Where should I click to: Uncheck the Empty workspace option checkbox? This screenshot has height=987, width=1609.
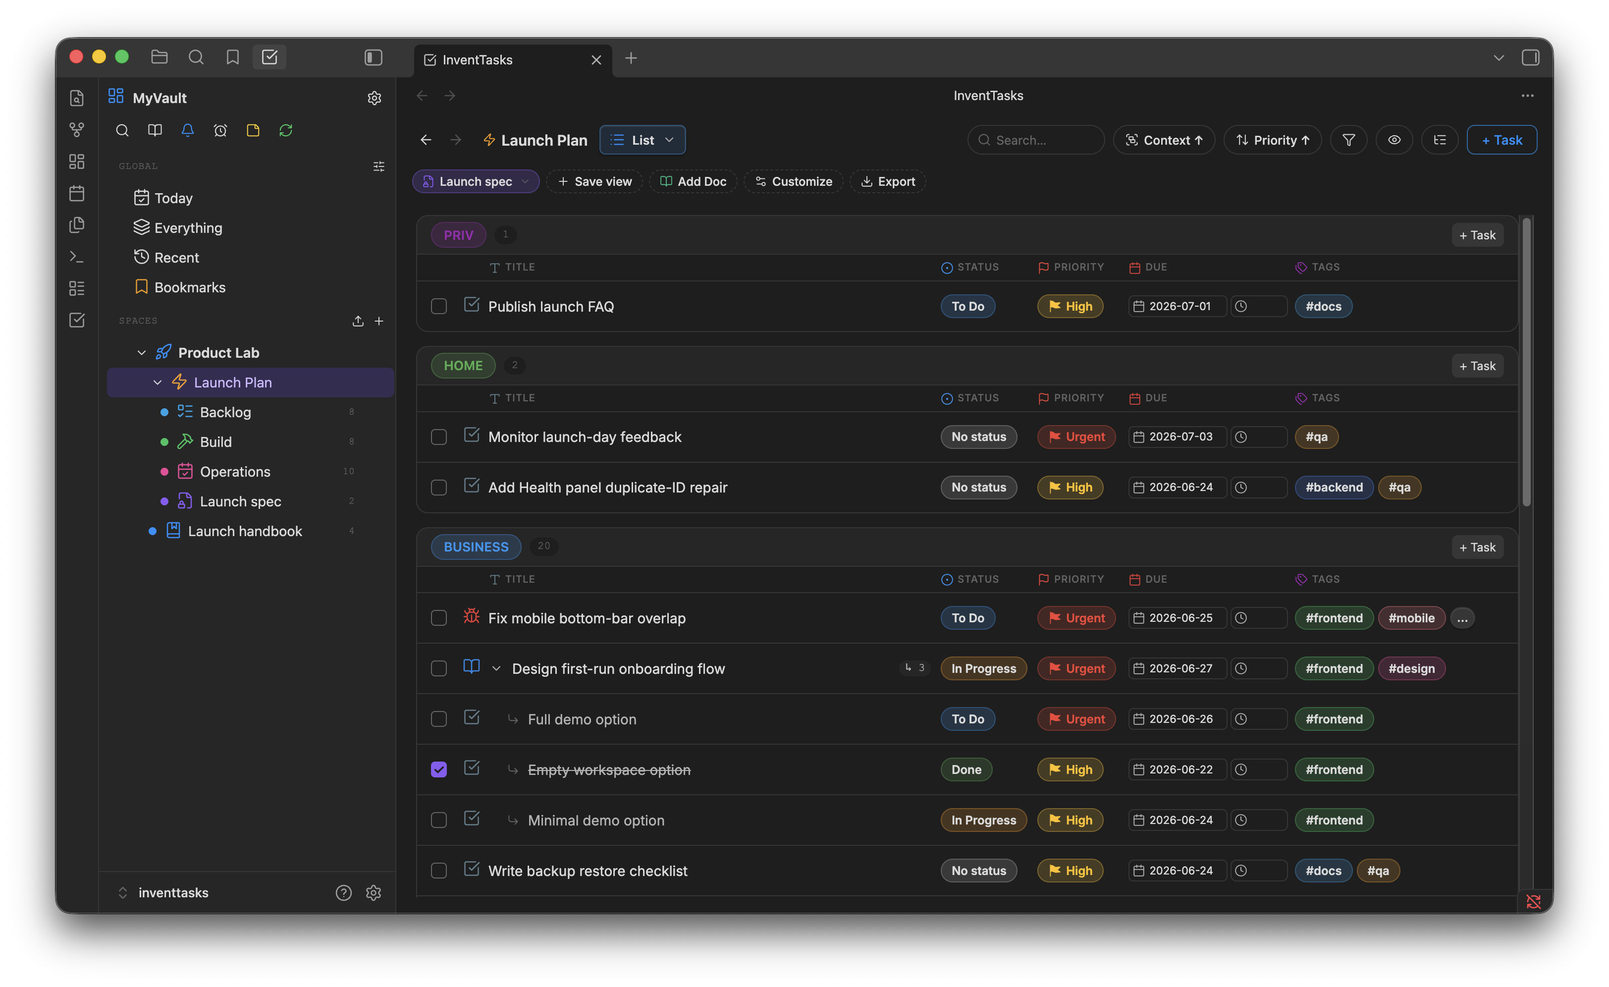click(439, 769)
